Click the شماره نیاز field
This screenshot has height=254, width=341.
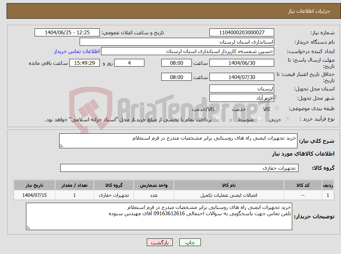click(x=241, y=32)
